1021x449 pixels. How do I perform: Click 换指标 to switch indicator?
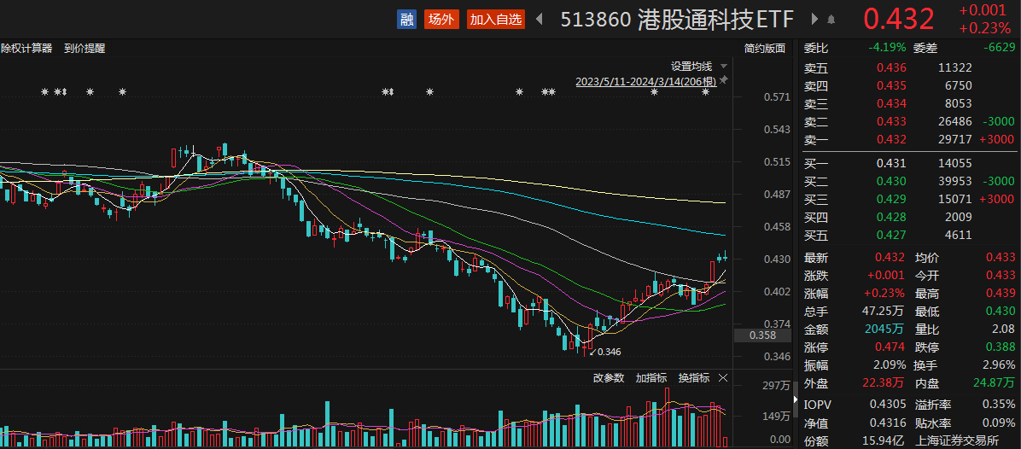pos(693,378)
